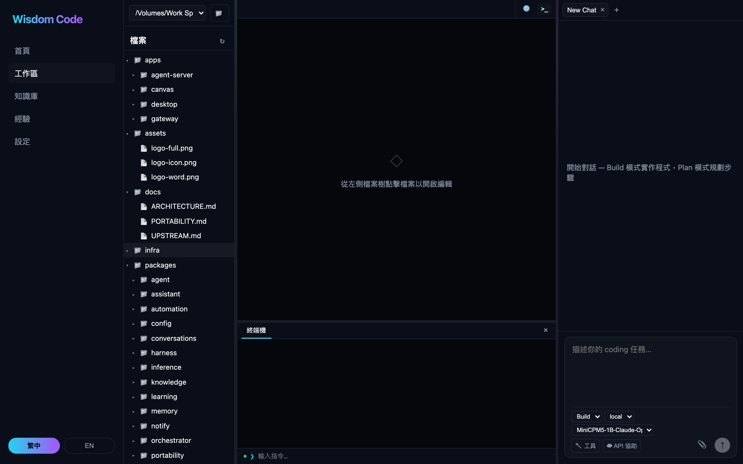Click the send arrow button
The image size is (743, 464).
pyautogui.click(x=722, y=445)
